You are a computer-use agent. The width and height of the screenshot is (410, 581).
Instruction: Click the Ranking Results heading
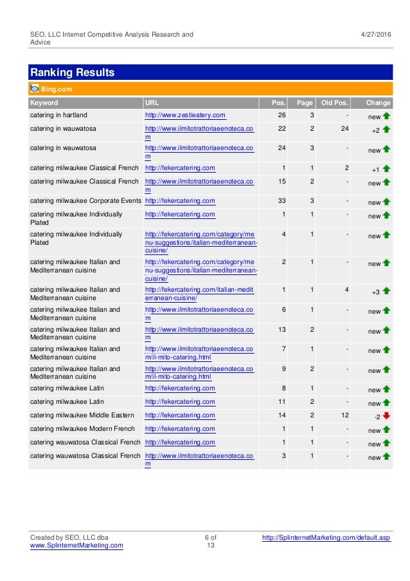click(73, 72)
